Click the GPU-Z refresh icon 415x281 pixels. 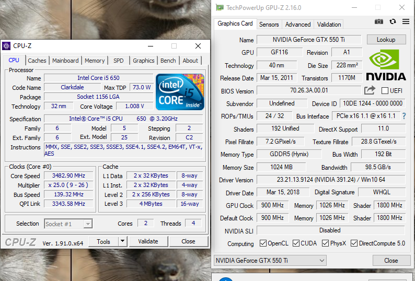[x=393, y=21]
